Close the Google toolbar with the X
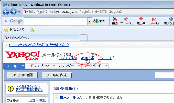Screen dimensions: 174x103 point(6,21)
